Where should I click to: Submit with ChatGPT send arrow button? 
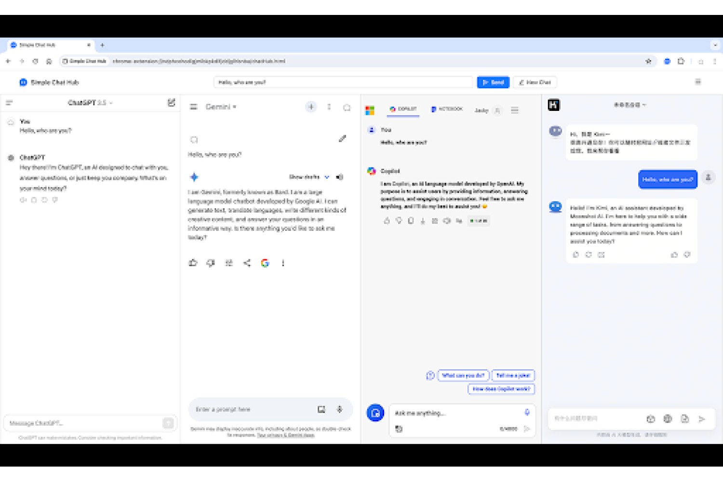(x=168, y=423)
